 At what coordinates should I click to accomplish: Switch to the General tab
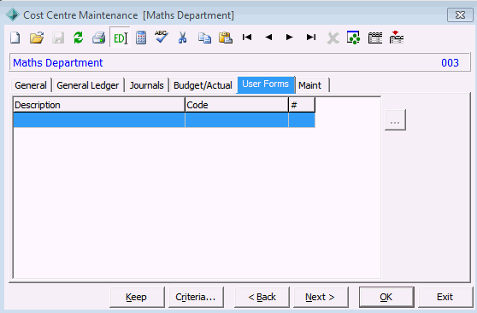pos(31,85)
